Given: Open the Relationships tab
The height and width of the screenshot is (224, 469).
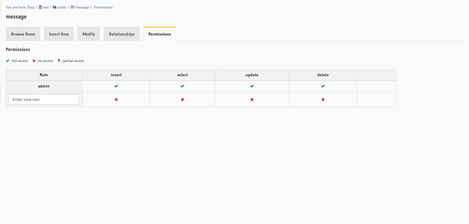Looking at the screenshot, I should (122, 34).
